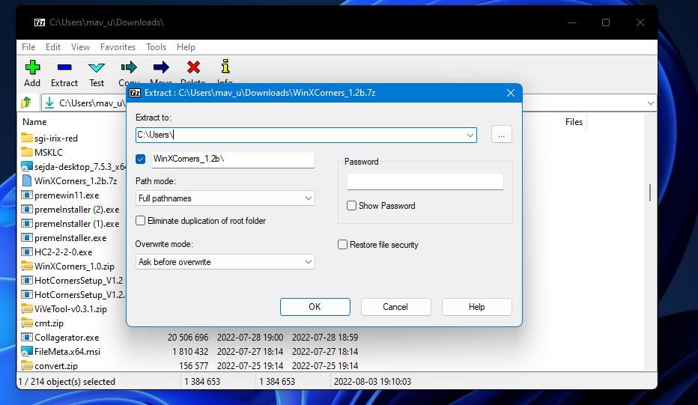This screenshot has width=698, height=405.
Task: Select the ViVeTool-v0.3.1.zip archive icon
Action: 27,308
